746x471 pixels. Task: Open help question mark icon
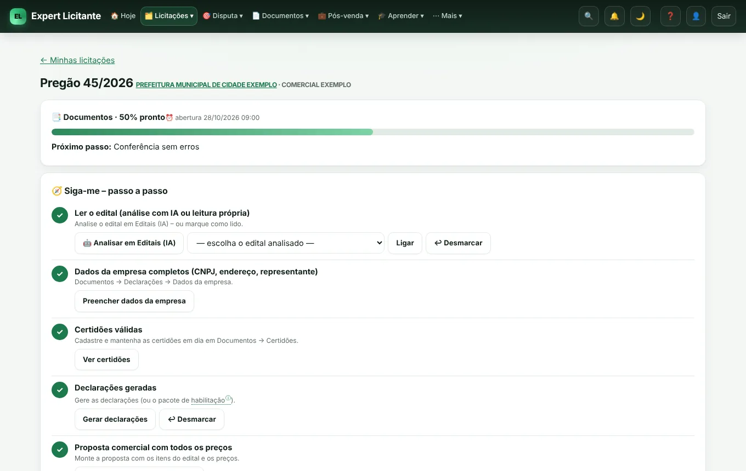670,16
